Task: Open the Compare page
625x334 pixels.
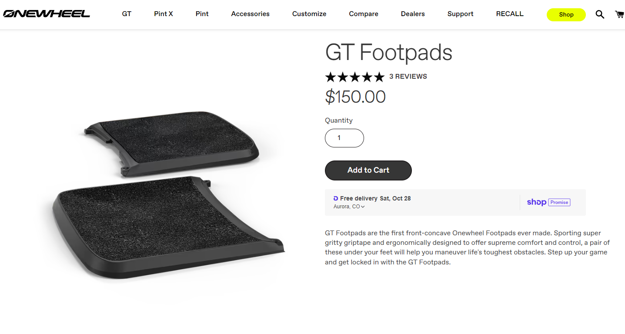Action: pos(364,14)
